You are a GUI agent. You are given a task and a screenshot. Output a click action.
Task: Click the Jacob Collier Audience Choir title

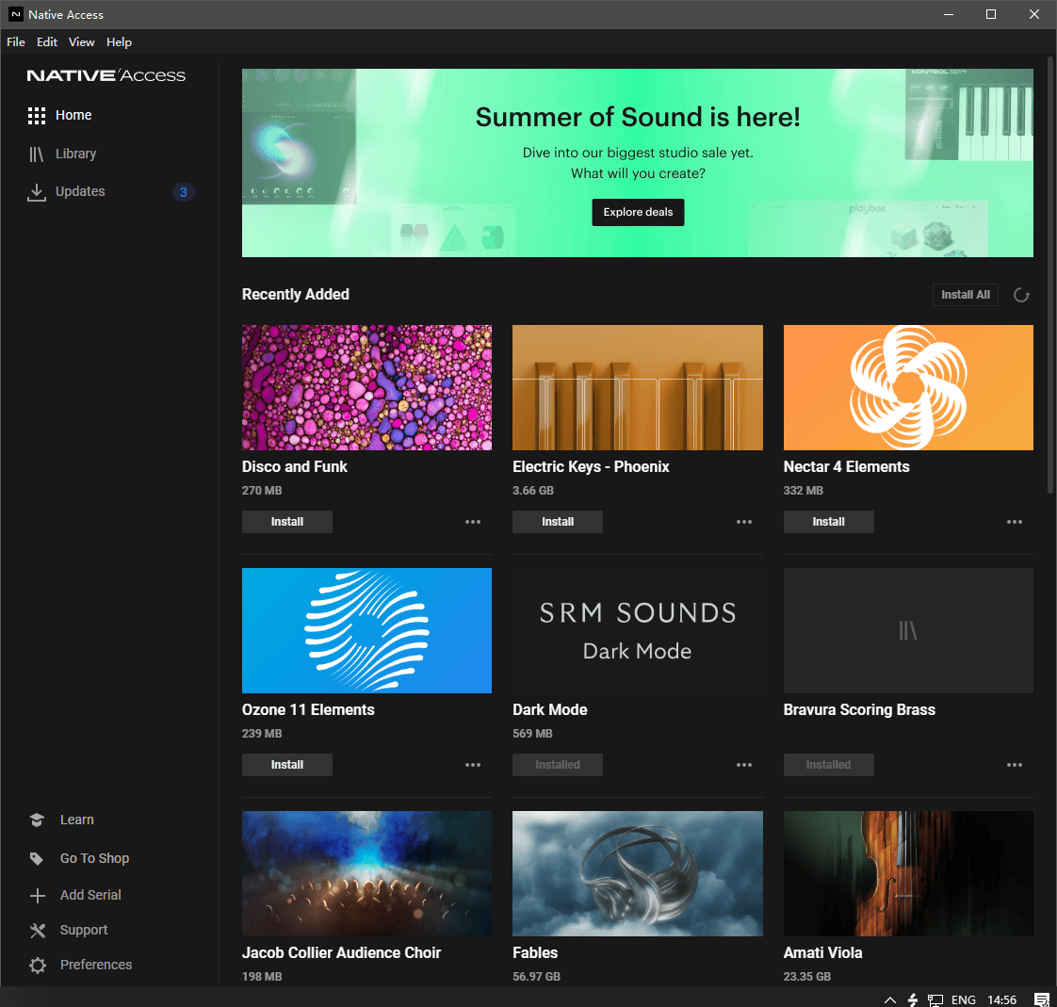[x=341, y=953]
